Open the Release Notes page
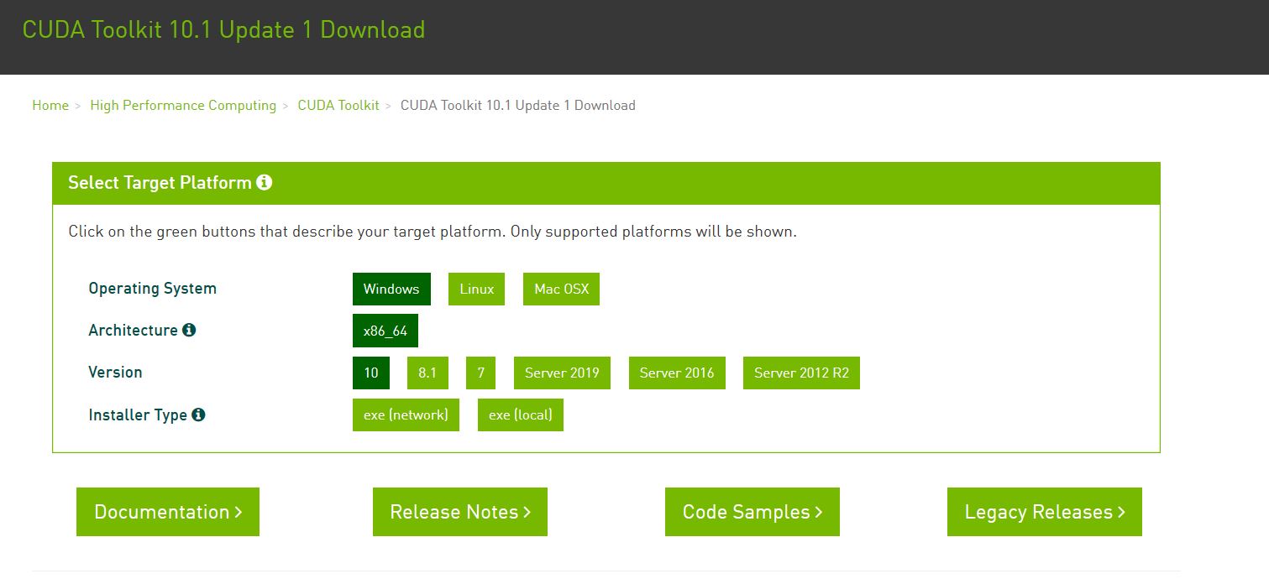Screen dimensions: 1269x584 [x=460, y=512]
